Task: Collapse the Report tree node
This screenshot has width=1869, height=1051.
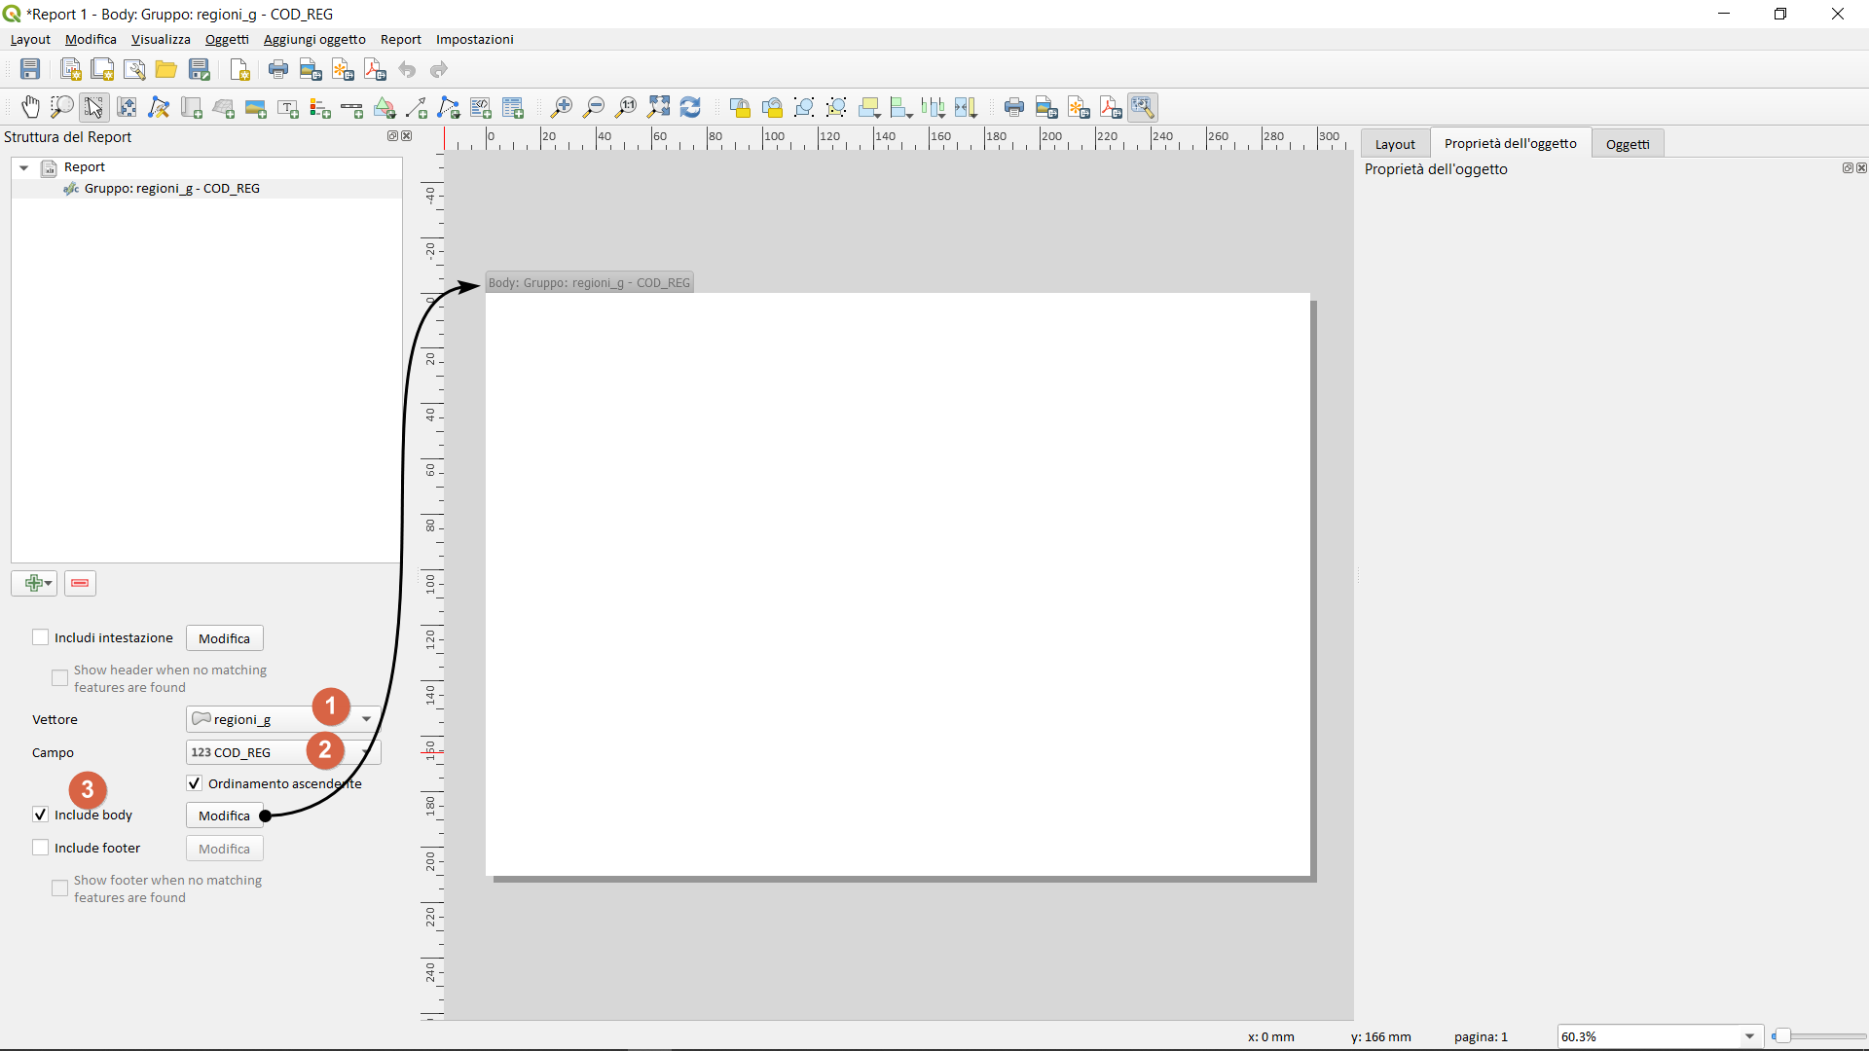Action: [x=24, y=167]
